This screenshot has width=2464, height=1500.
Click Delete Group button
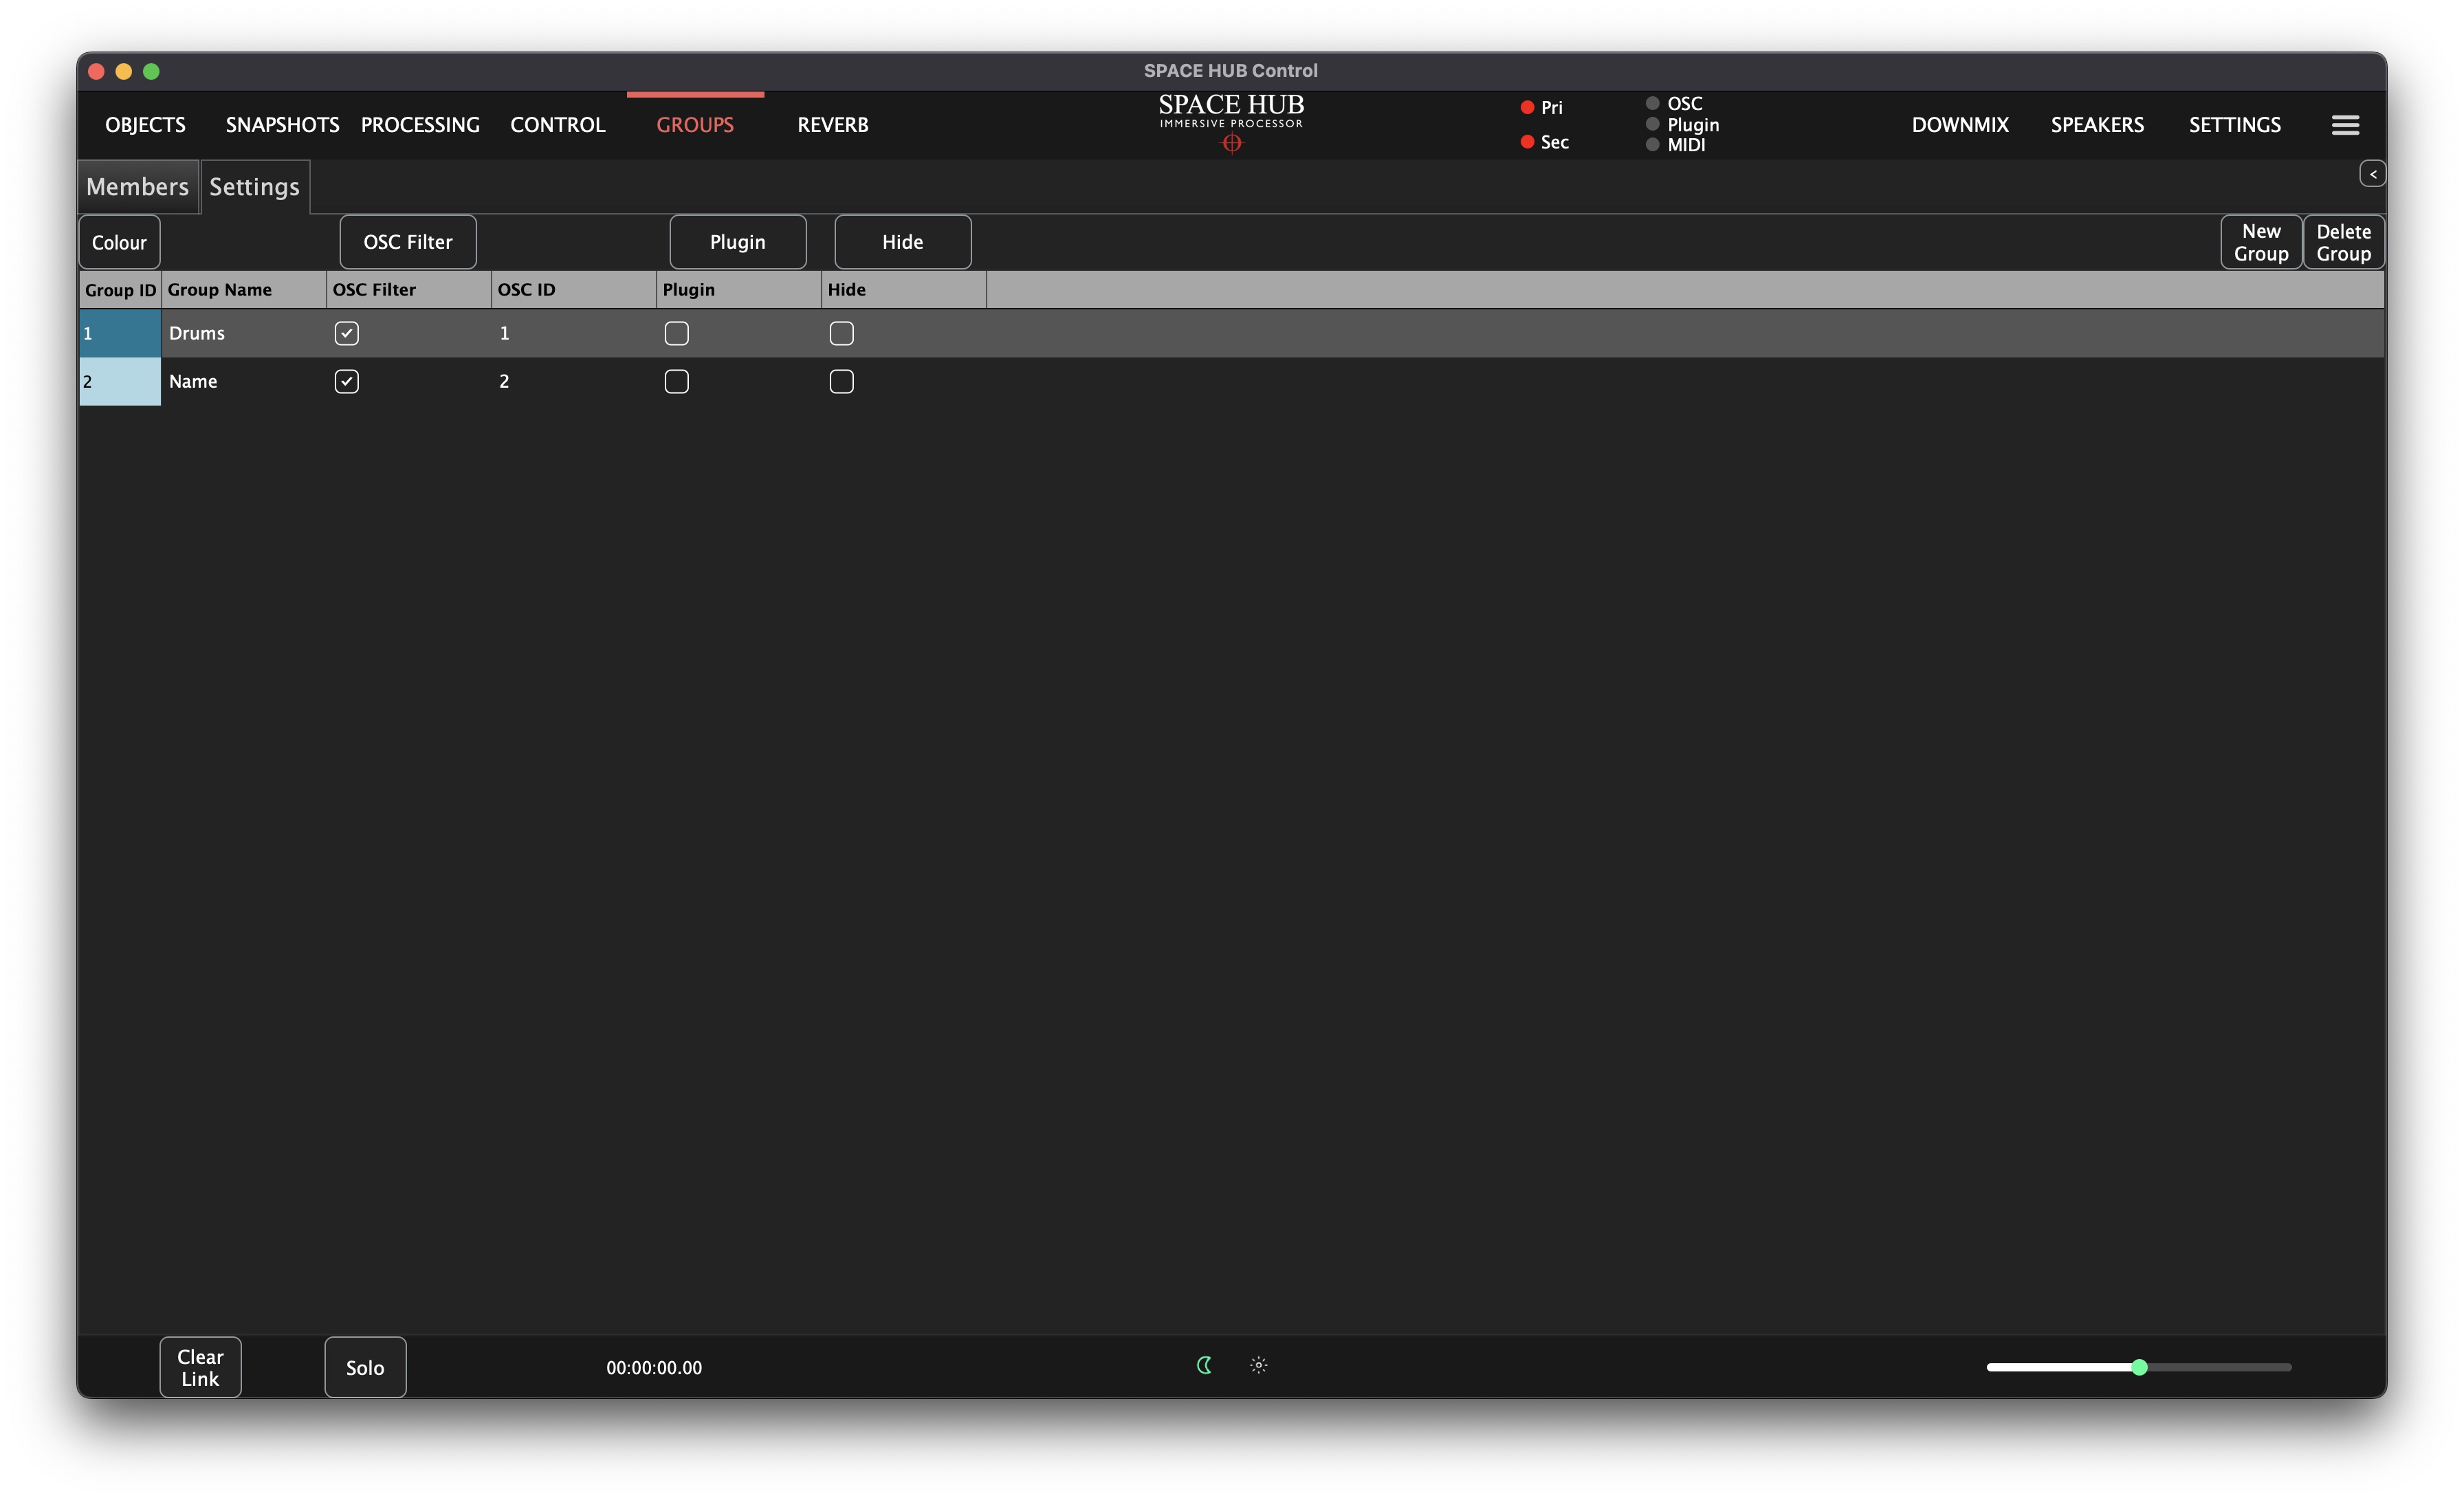[2343, 242]
